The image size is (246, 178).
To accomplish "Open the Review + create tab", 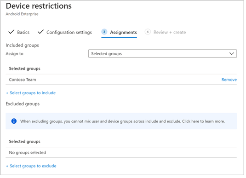I will [170, 32].
